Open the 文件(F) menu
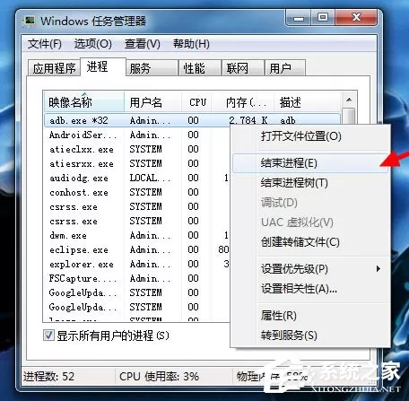409x401 pixels. 45,44
